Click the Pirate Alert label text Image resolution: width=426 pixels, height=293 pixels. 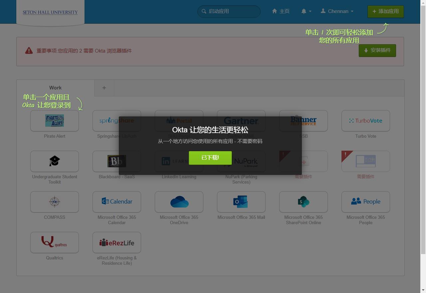point(55,136)
